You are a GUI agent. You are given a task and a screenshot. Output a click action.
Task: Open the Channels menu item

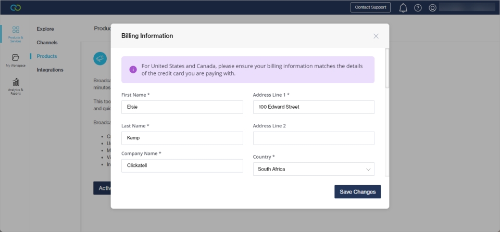(x=47, y=43)
